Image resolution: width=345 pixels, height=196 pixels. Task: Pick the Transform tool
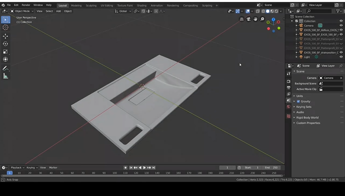tap(5, 59)
